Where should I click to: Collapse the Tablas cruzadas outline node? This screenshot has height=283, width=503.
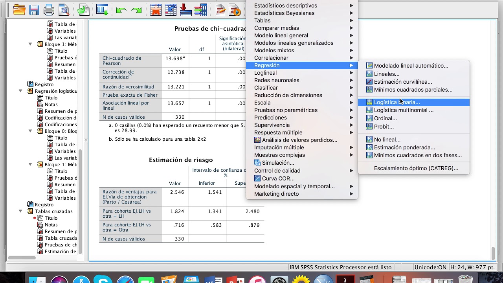(20, 211)
